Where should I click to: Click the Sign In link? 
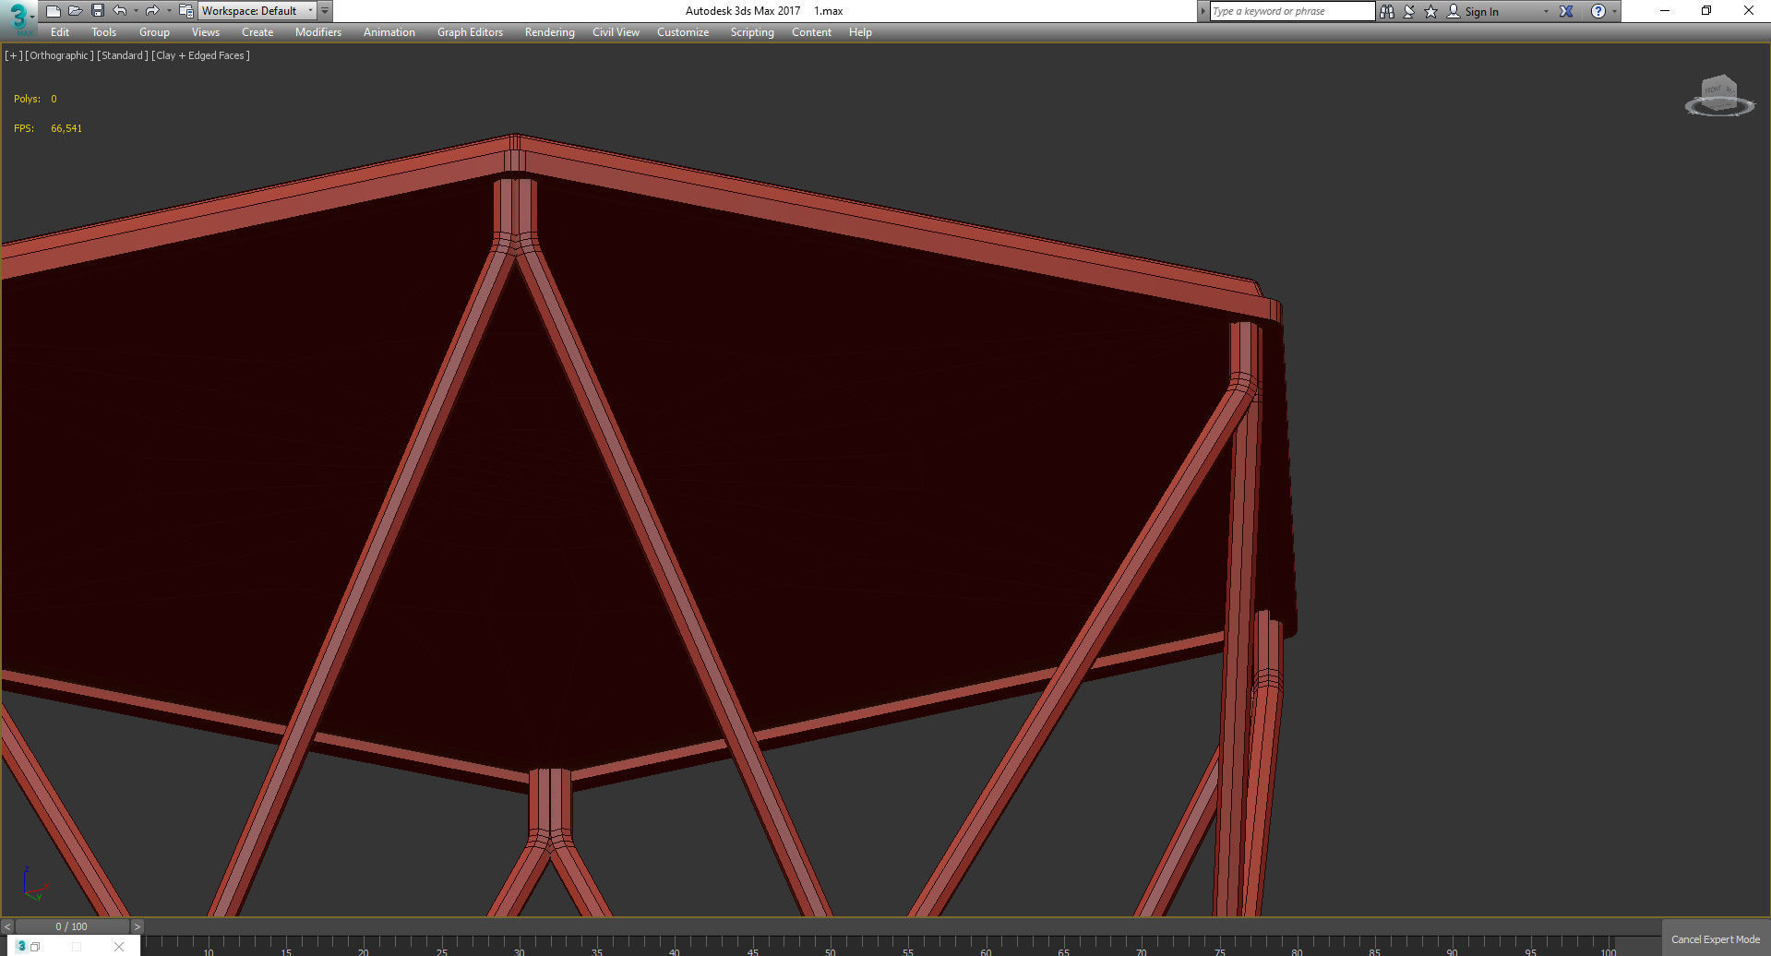[1481, 12]
